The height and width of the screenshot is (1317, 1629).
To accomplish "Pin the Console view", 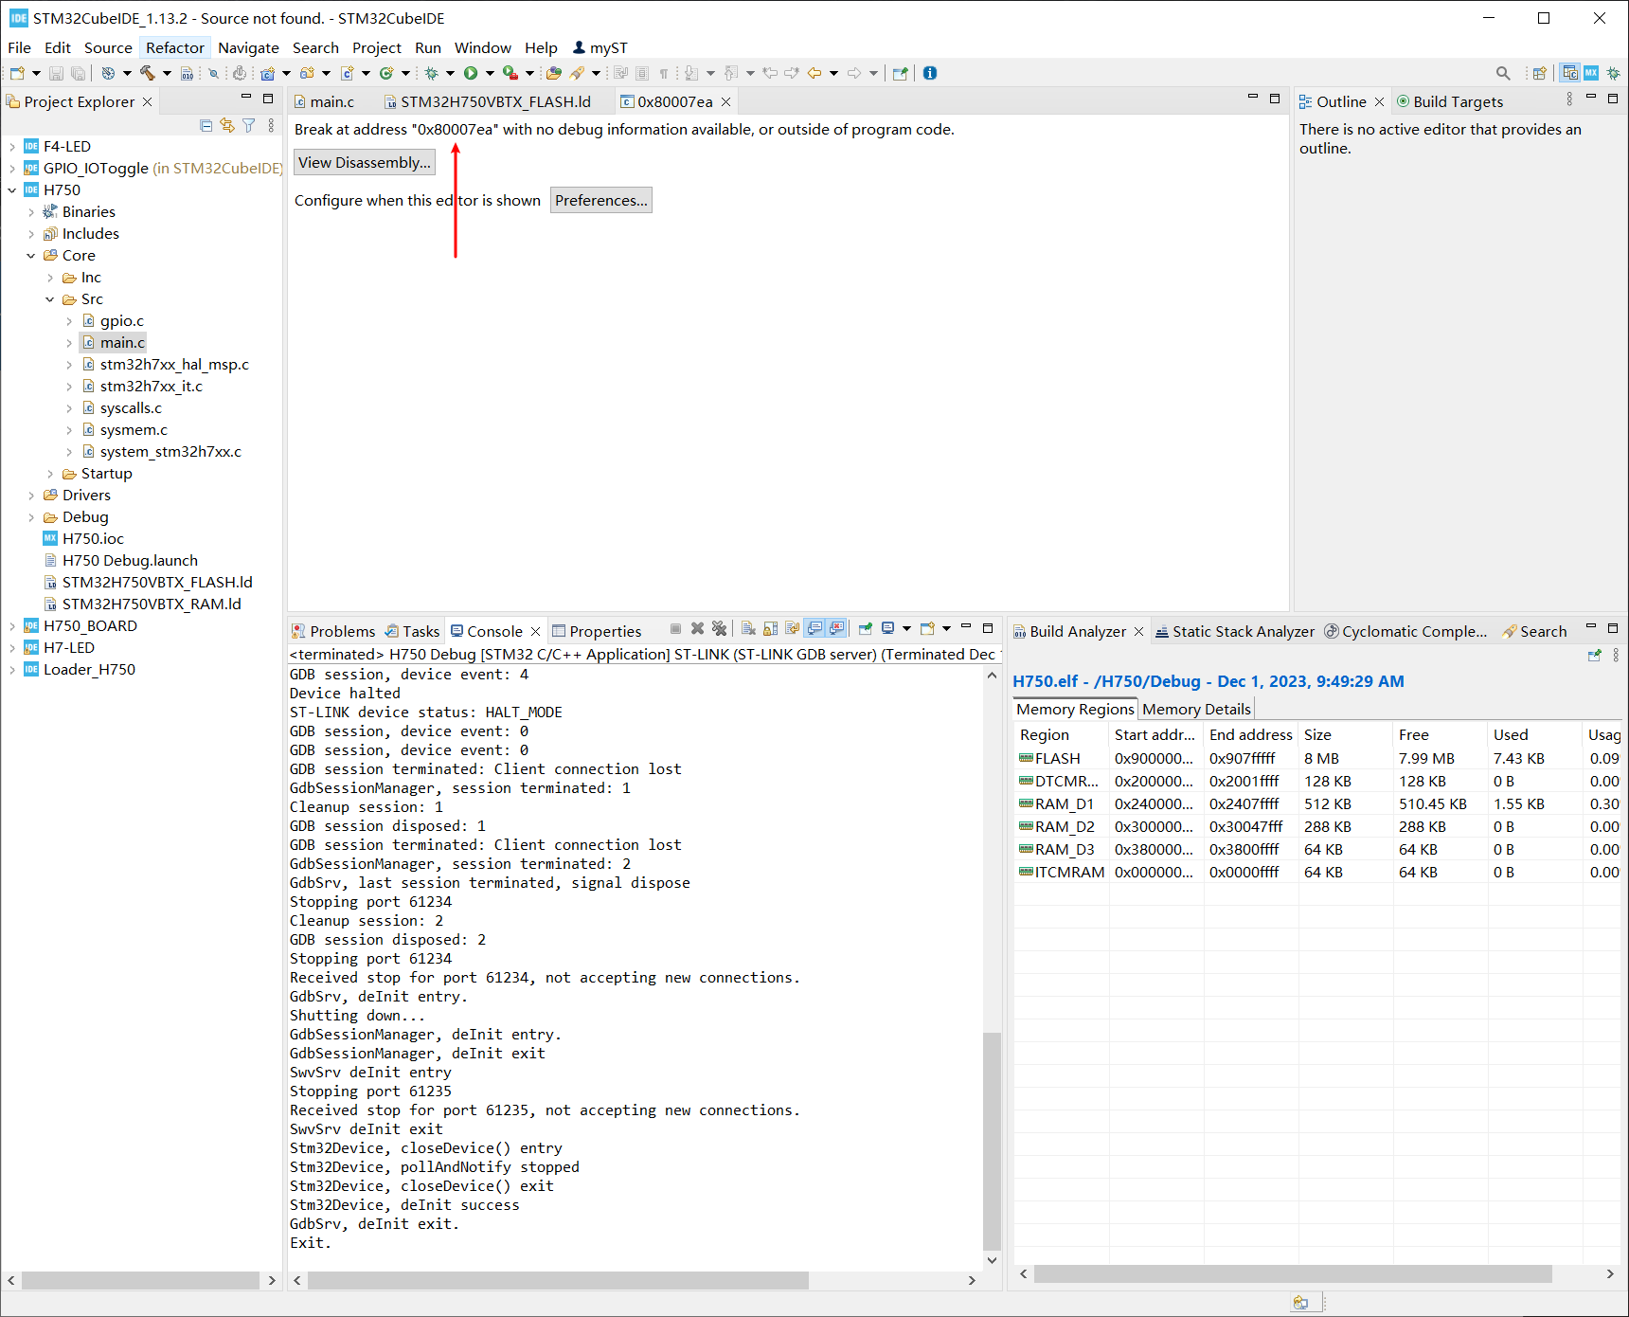I will point(865,628).
